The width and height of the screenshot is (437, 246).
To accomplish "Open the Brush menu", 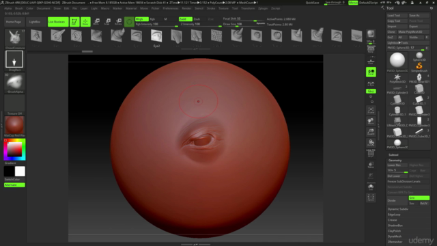I will (19, 8).
